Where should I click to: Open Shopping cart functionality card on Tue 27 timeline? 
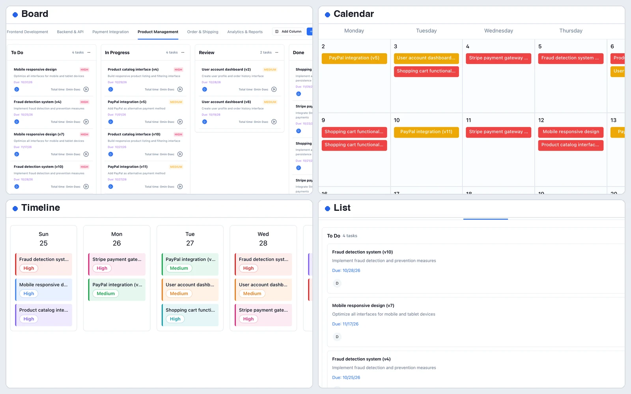190,315
